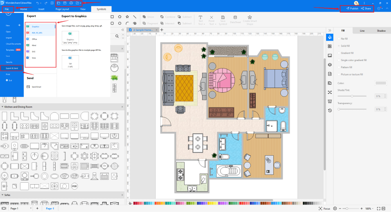This screenshot has height=212, width=391.
Task: Collapse the symbol library with double chevron
Action: pyautogui.click(x=123, y=30)
